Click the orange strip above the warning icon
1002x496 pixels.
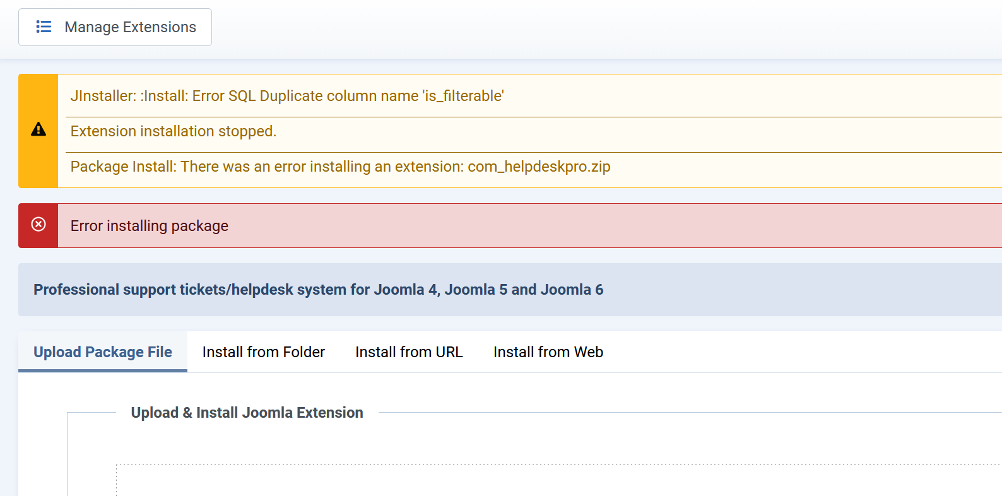[x=38, y=92]
